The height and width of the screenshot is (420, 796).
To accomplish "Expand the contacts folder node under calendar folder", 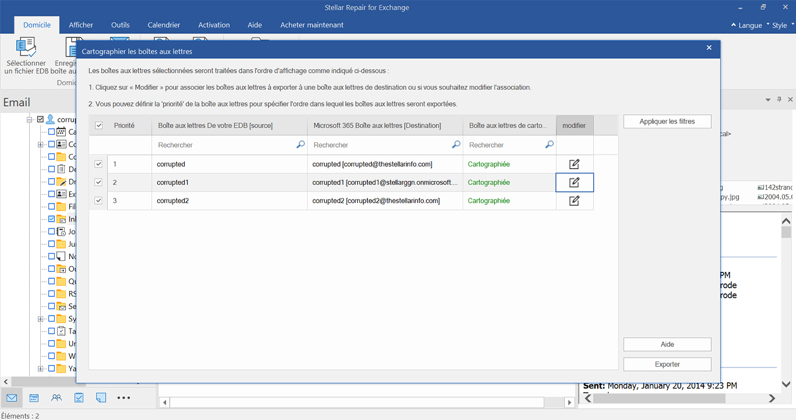I will pos(40,145).
